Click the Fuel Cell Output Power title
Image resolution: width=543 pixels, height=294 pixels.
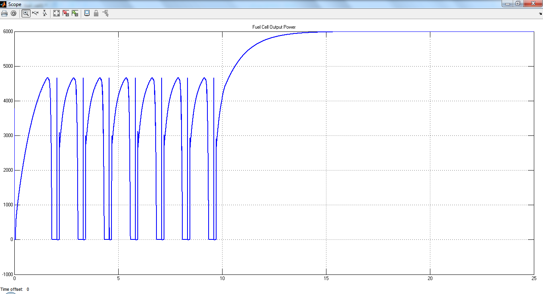point(274,27)
